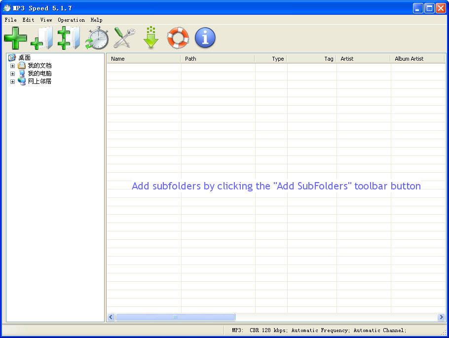
Task: Click the 桌面 desktop icon in tree
Action: point(12,58)
